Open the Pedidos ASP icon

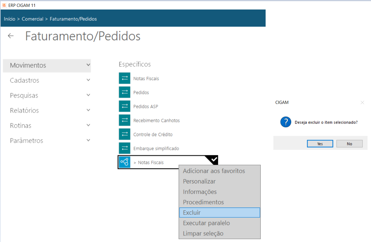pos(125,106)
